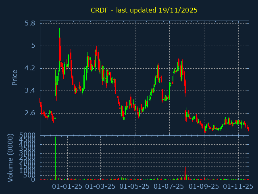Click the 5 price tick label
The image size is (258, 194).
pyautogui.click(x=33, y=46)
